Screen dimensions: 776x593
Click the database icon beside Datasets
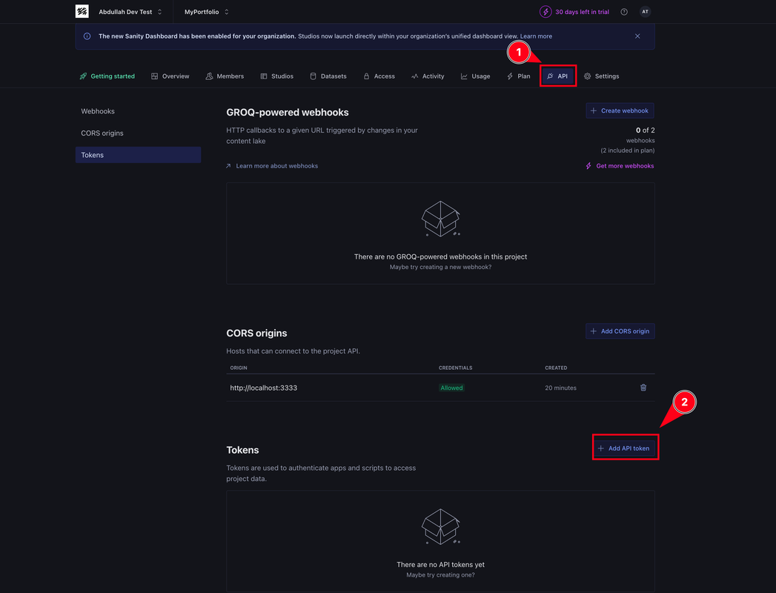pyautogui.click(x=314, y=76)
